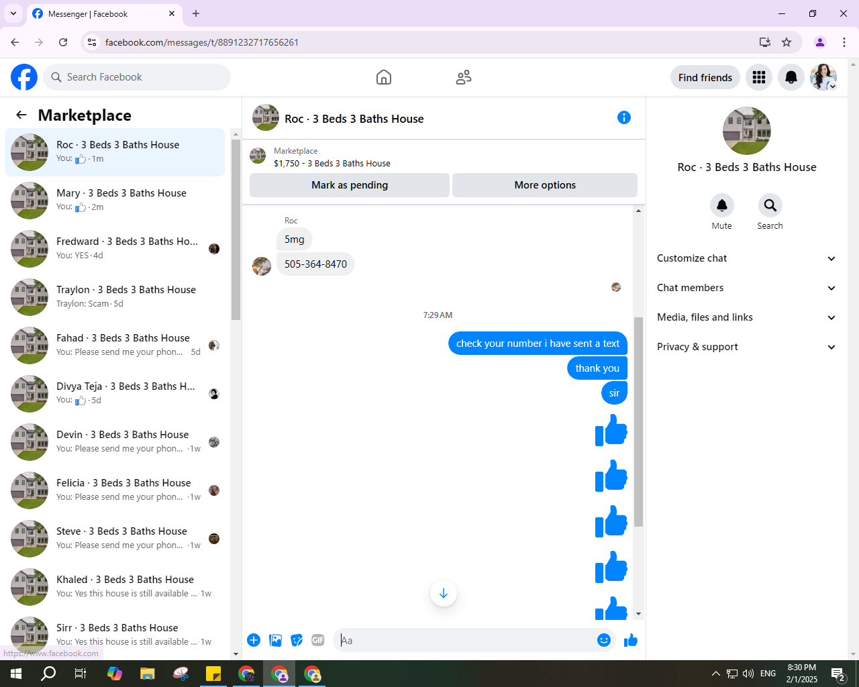Expand Privacy & support section
859x687 pixels.
pyautogui.click(x=747, y=347)
